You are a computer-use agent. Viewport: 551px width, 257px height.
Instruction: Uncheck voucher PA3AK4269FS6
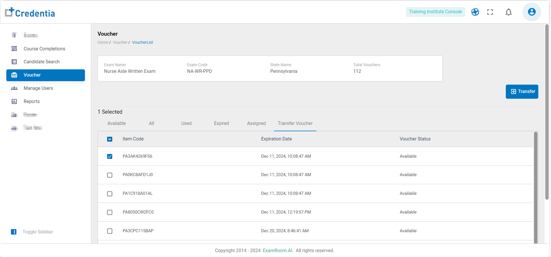point(110,156)
